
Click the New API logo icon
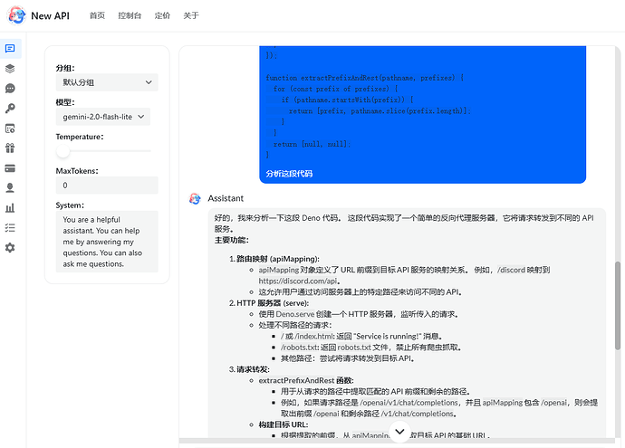(16, 15)
